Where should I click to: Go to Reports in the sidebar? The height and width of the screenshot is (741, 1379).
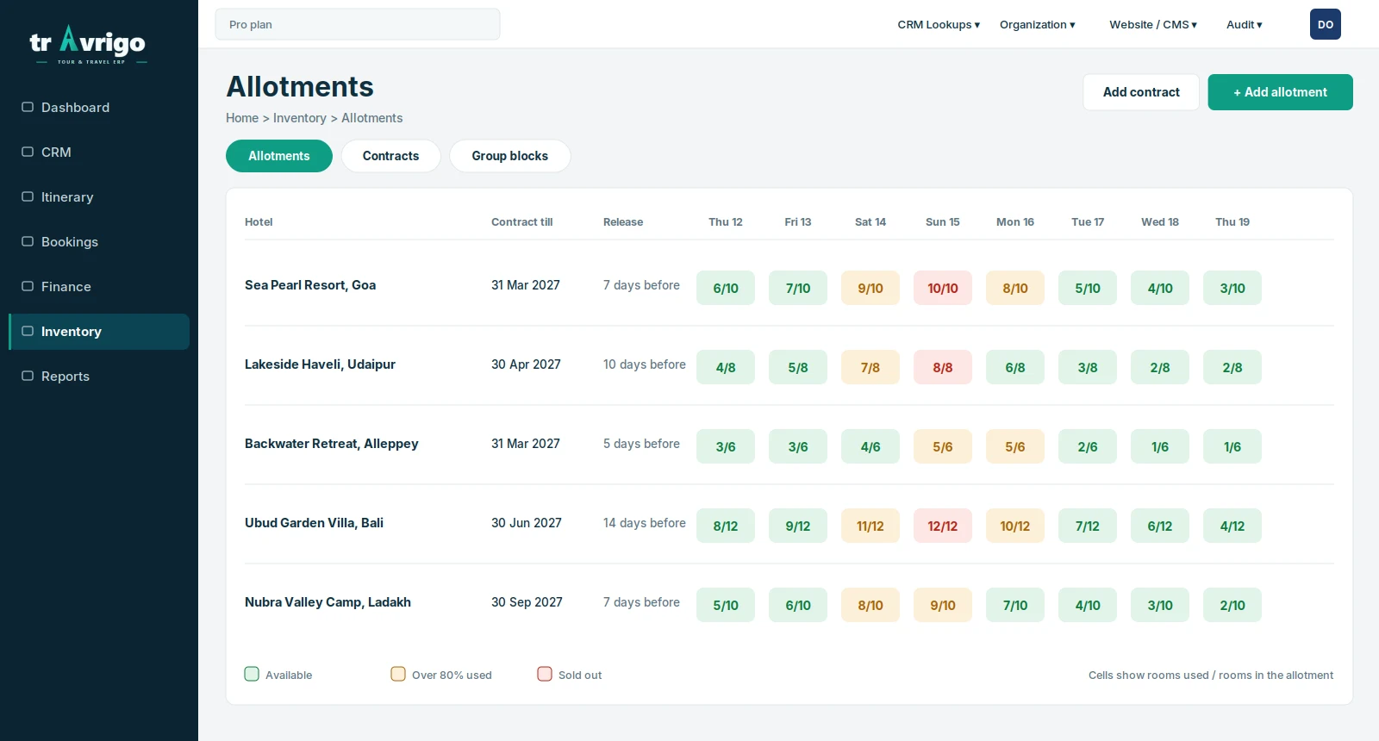tap(99, 377)
